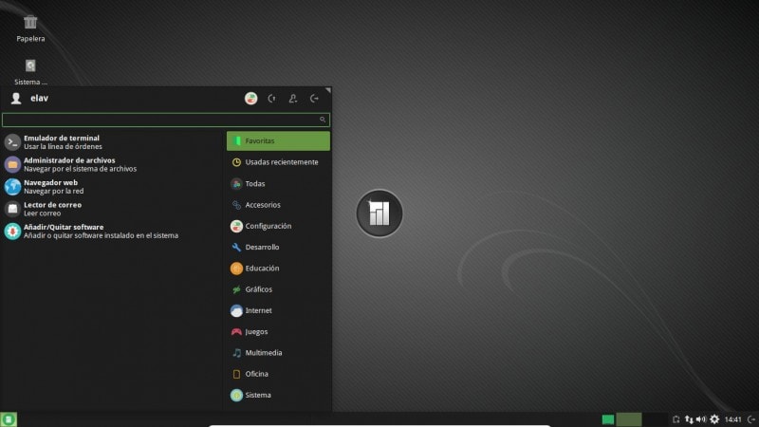Click the switch user icon in menu header

click(x=293, y=99)
